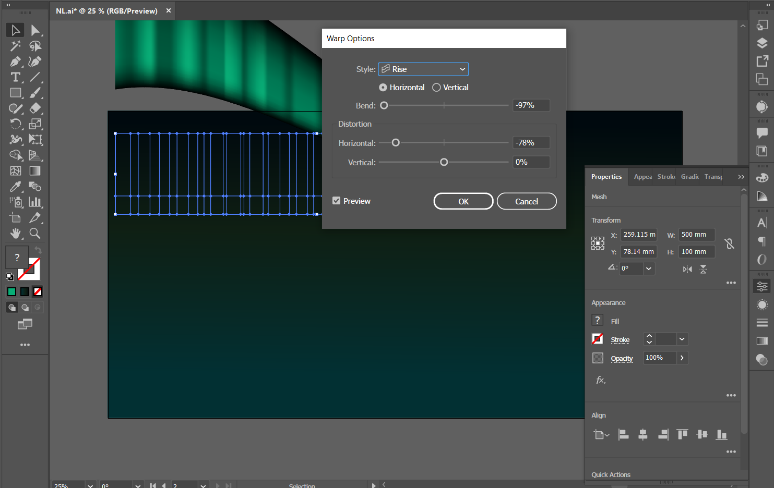Open the Stroke settings link

tap(620, 340)
